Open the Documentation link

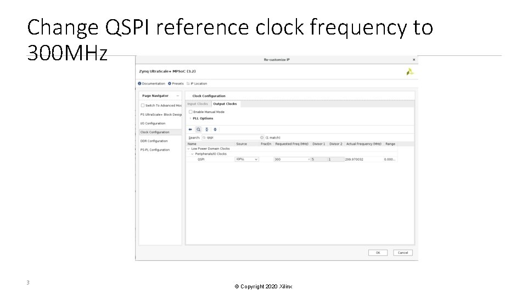coord(153,83)
